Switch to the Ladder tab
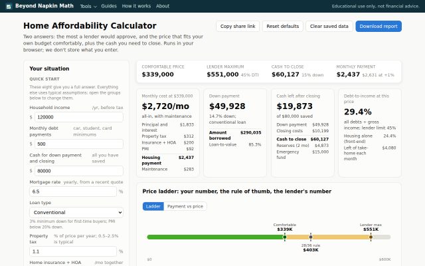 point(153,206)
